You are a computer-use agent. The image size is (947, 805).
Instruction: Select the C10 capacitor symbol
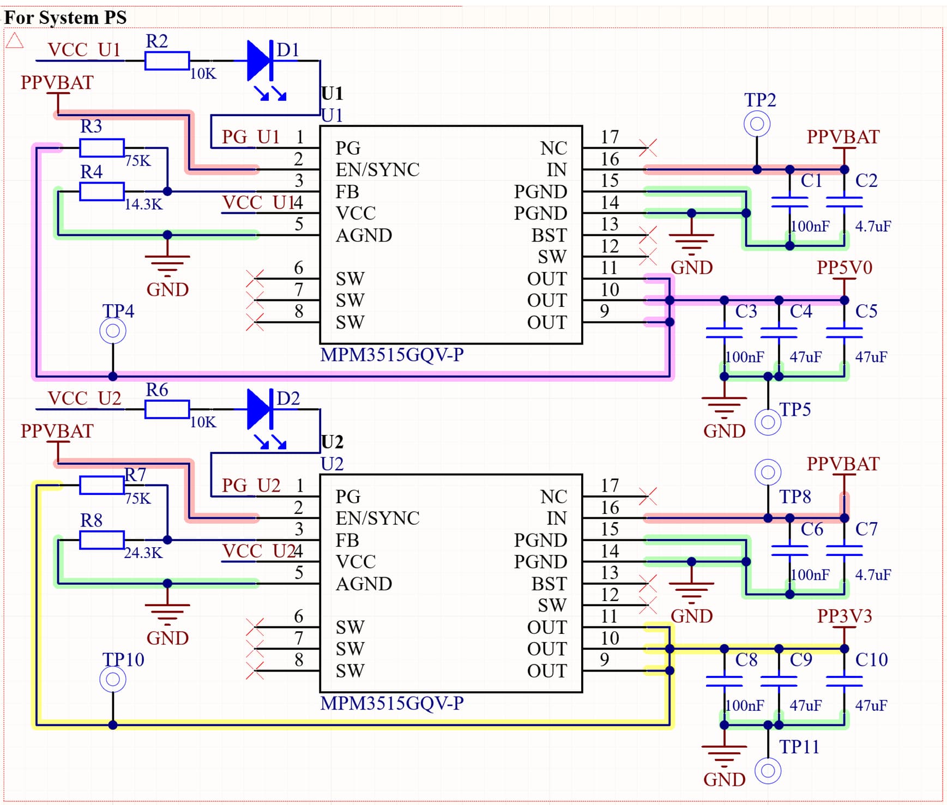(844, 681)
